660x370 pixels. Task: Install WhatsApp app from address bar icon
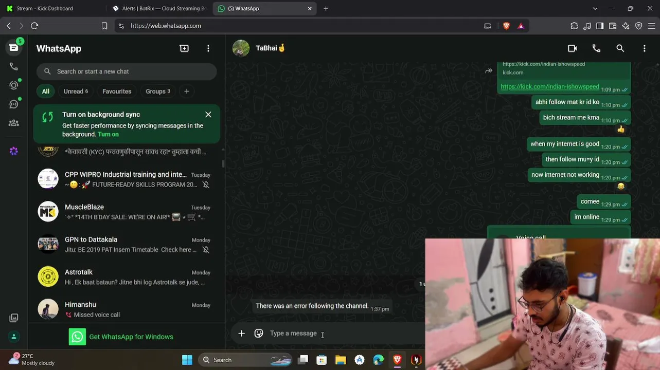(488, 26)
